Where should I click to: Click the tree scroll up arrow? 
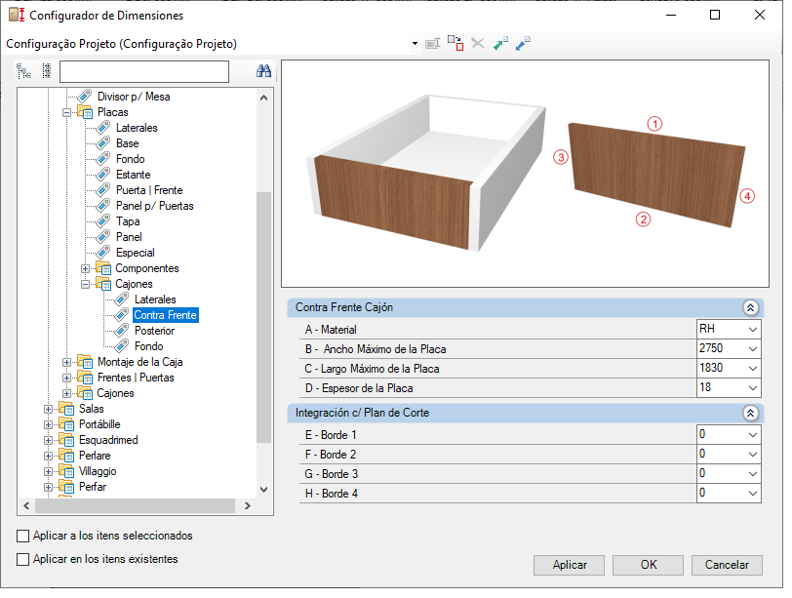[263, 98]
